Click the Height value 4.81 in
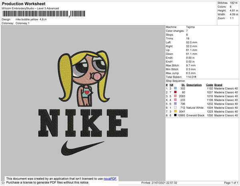 tap(234, 10)
